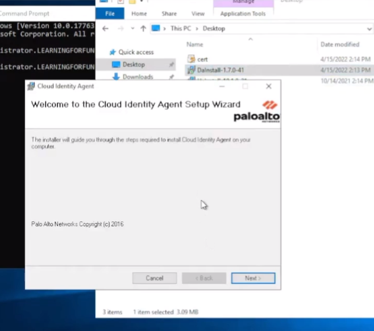
Task: Click the new folder quick access toolbar icon
Action: pyautogui.click(x=132, y=2)
